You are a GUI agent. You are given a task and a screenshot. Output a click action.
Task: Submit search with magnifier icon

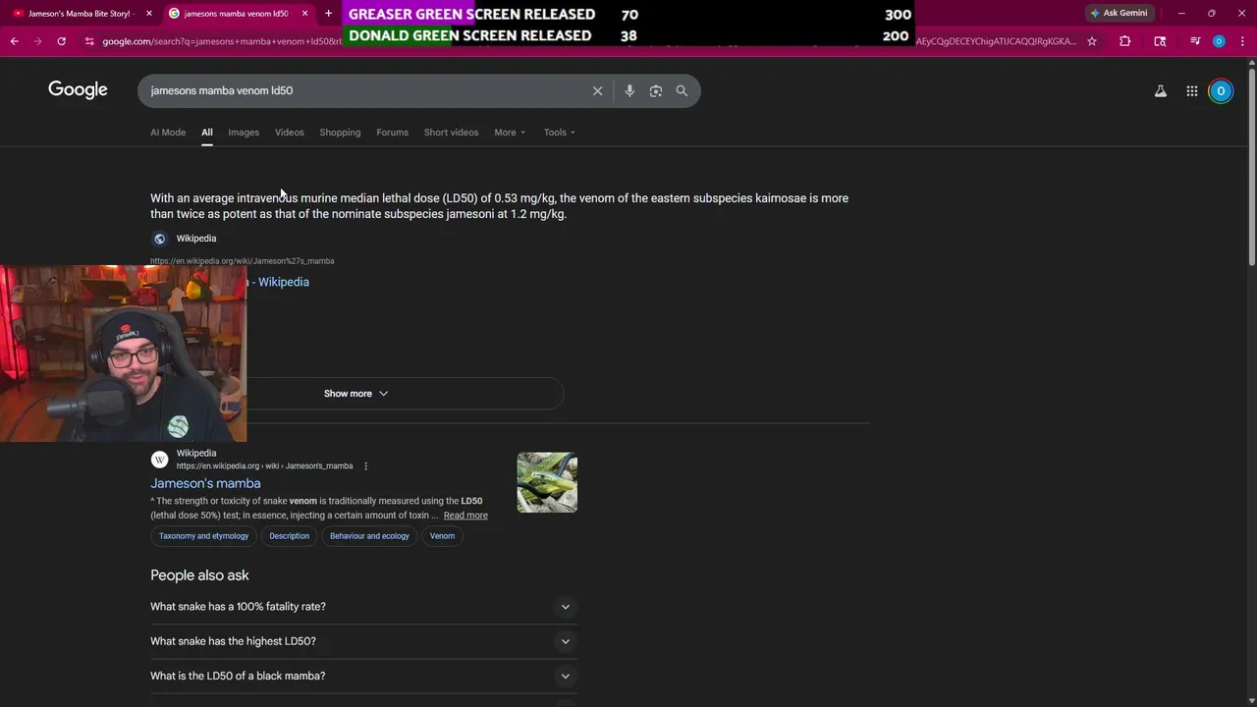(x=682, y=90)
